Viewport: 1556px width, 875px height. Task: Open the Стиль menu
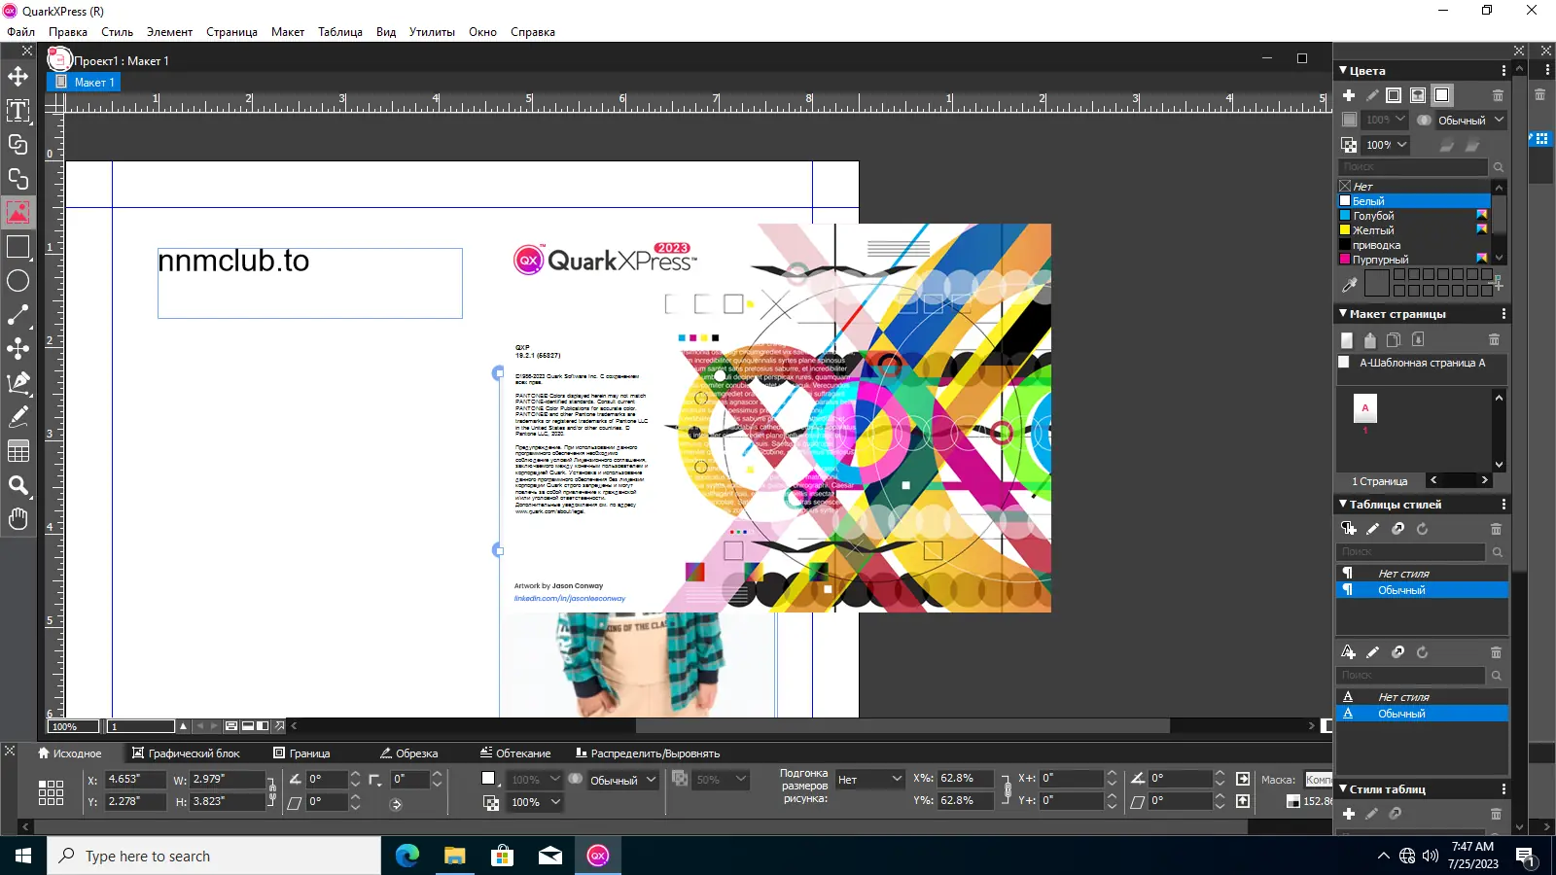pos(117,32)
